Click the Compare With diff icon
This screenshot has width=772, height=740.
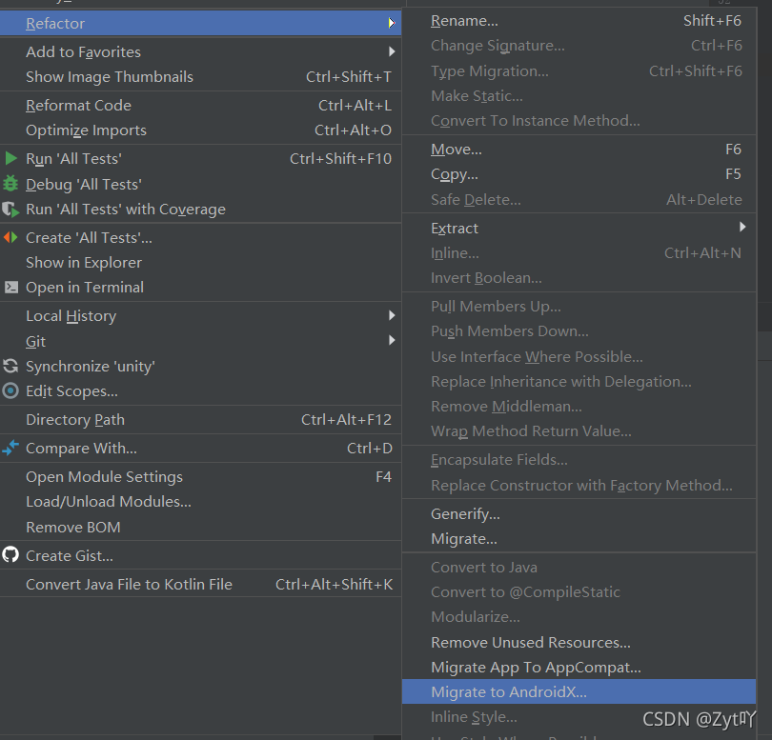11,448
